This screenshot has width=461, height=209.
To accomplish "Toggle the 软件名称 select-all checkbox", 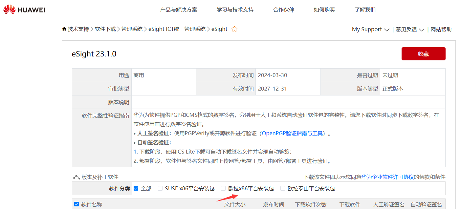I will [77, 204].
